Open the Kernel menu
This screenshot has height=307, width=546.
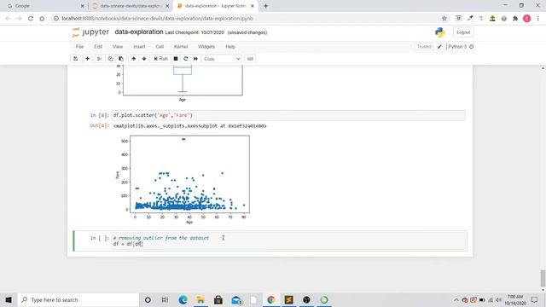point(181,47)
